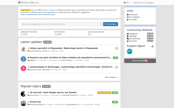Click the Latest updates 4.023 badge
Image resolution: width=174 pixels, height=108 pixels.
[x=47, y=42]
